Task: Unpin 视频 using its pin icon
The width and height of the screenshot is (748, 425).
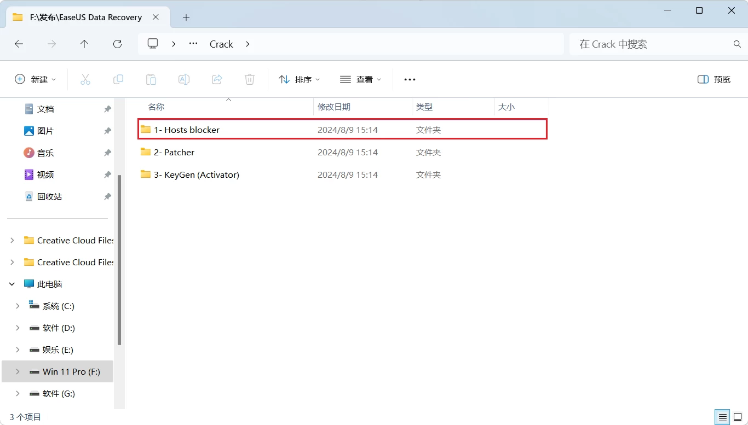Action: pos(107,175)
